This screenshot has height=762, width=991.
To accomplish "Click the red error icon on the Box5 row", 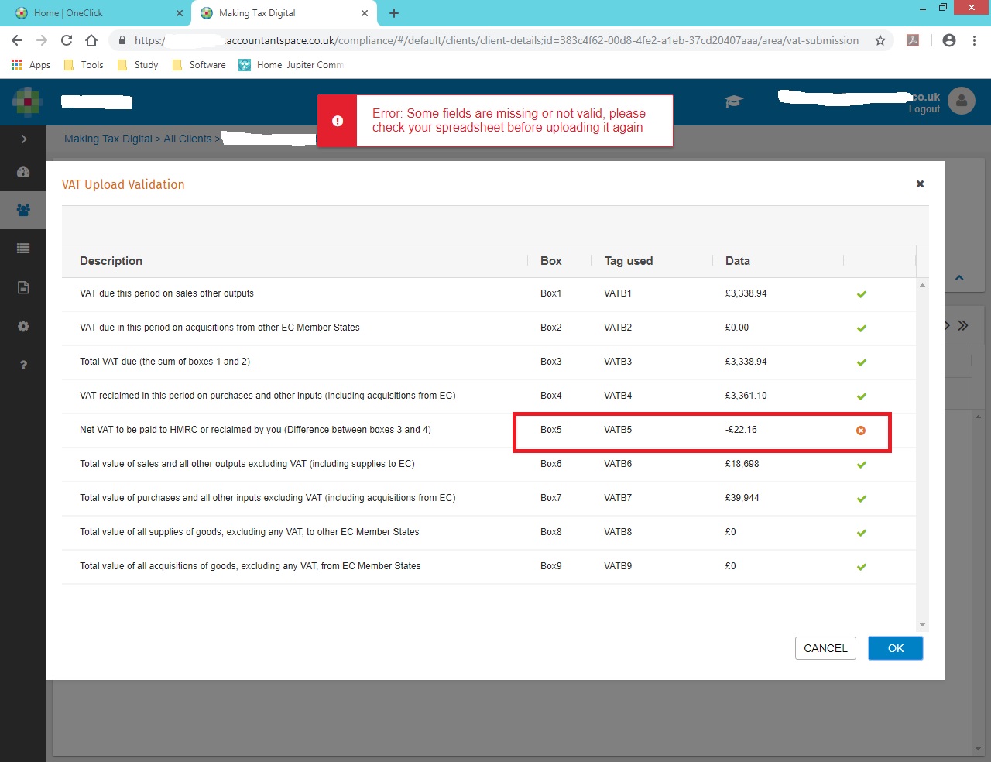I will (x=860, y=430).
